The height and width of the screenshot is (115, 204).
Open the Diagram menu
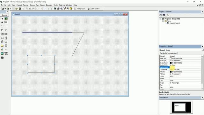click(x=49, y=5)
